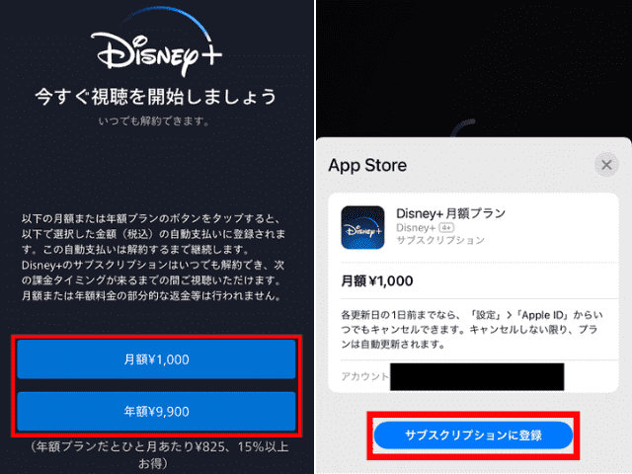Tap dark background above App Store sheet

pos(474,60)
